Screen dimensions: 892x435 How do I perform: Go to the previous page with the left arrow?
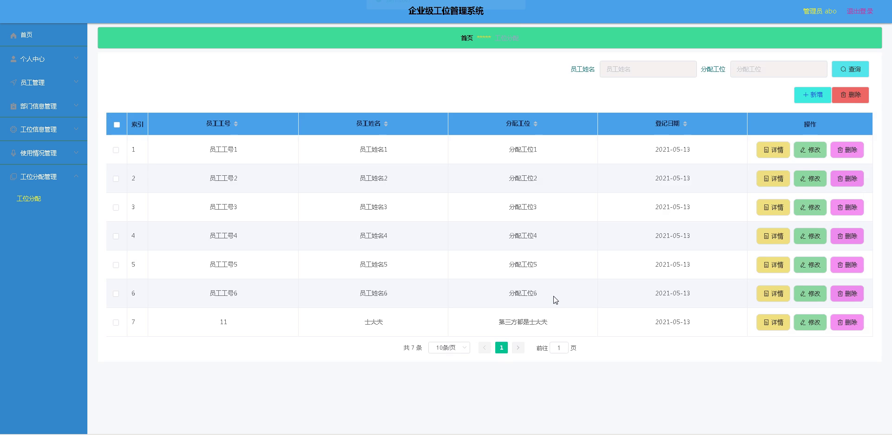(x=485, y=348)
